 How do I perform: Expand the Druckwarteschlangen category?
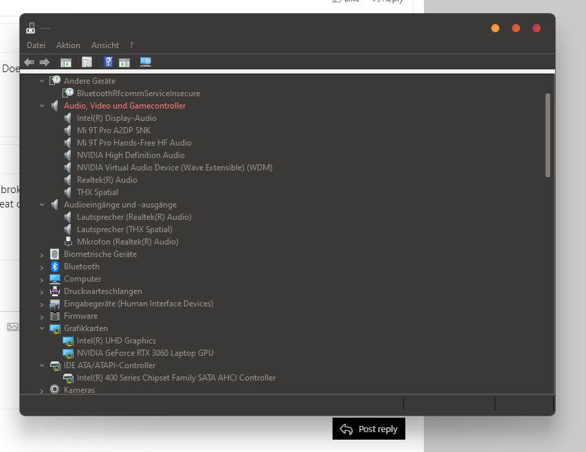[x=42, y=292]
